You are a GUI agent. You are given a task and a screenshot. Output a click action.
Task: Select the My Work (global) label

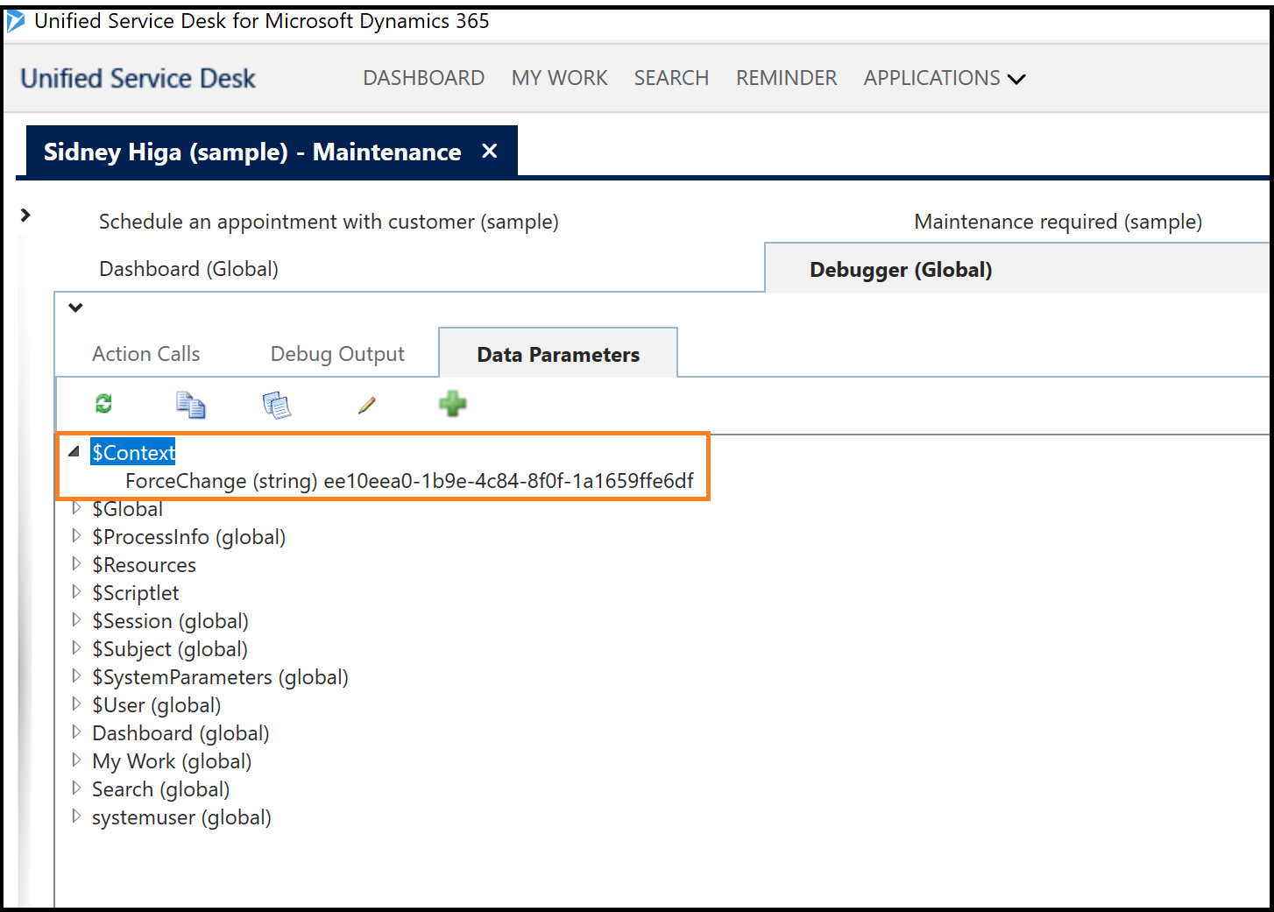(x=172, y=761)
